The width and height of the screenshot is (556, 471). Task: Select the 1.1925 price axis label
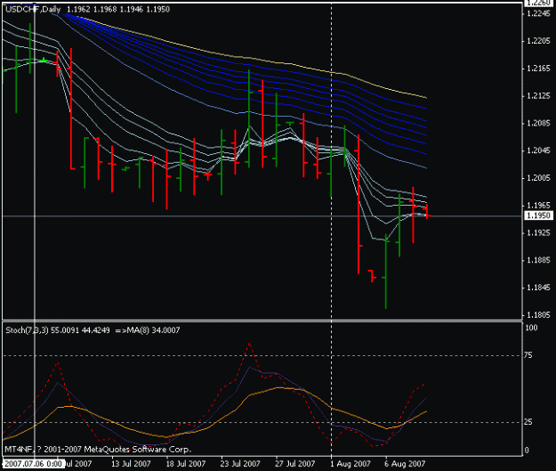pyautogui.click(x=538, y=233)
